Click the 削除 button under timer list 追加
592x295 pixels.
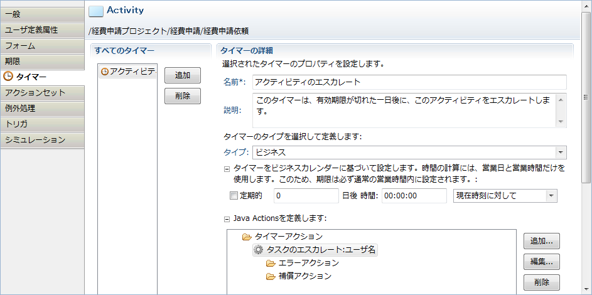183,96
